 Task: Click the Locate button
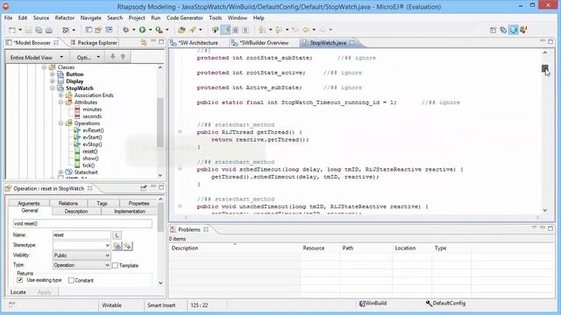[x=18, y=292]
